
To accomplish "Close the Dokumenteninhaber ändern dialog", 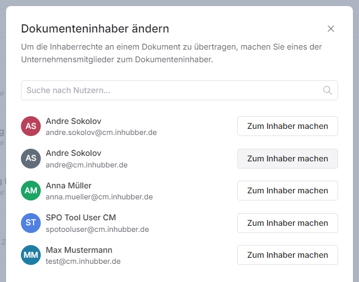I will (330, 29).
